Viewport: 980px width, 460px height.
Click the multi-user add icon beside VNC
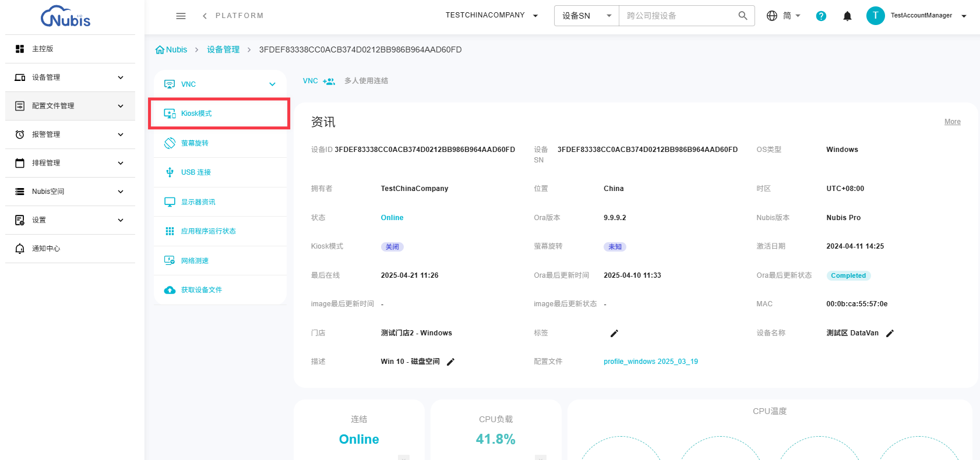click(x=329, y=82)
